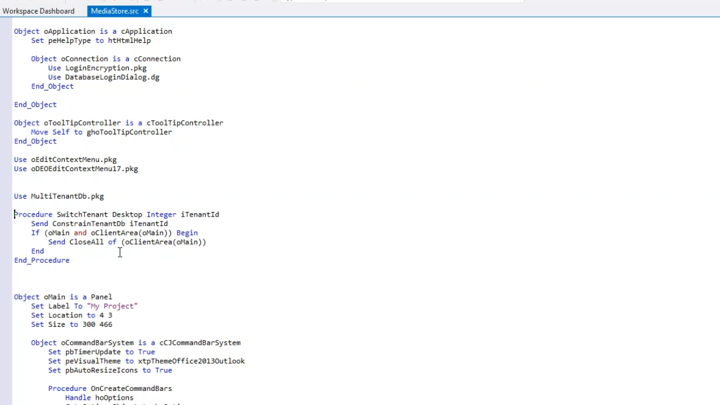
Task: Select the MediaStore.src editor tab
Action: pos(115,11)
